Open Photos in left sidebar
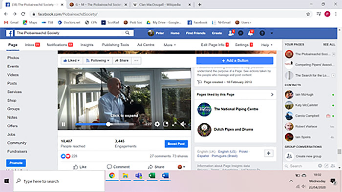This screenshot has width=342, height=192. click(x=13, y=58)
